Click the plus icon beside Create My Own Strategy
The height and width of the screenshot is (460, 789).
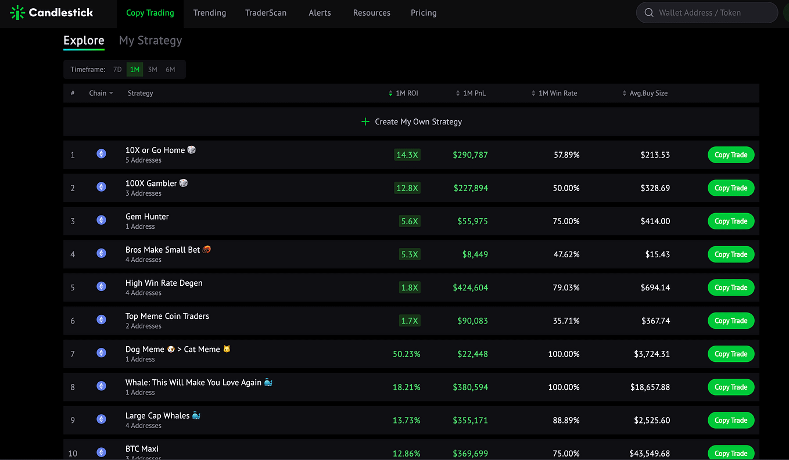pos(365,121)
